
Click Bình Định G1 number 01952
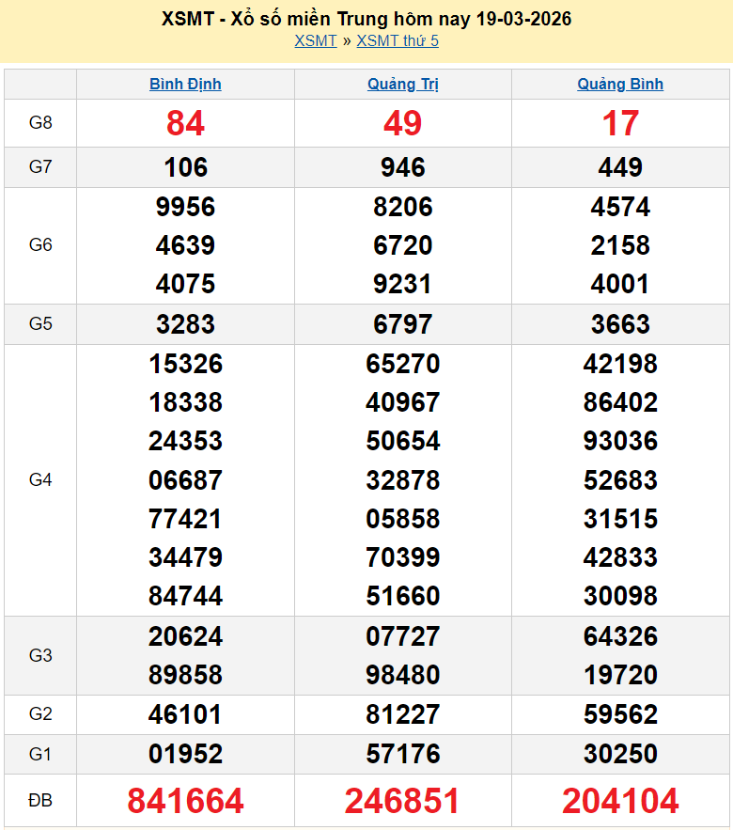[x=185, y=754]
